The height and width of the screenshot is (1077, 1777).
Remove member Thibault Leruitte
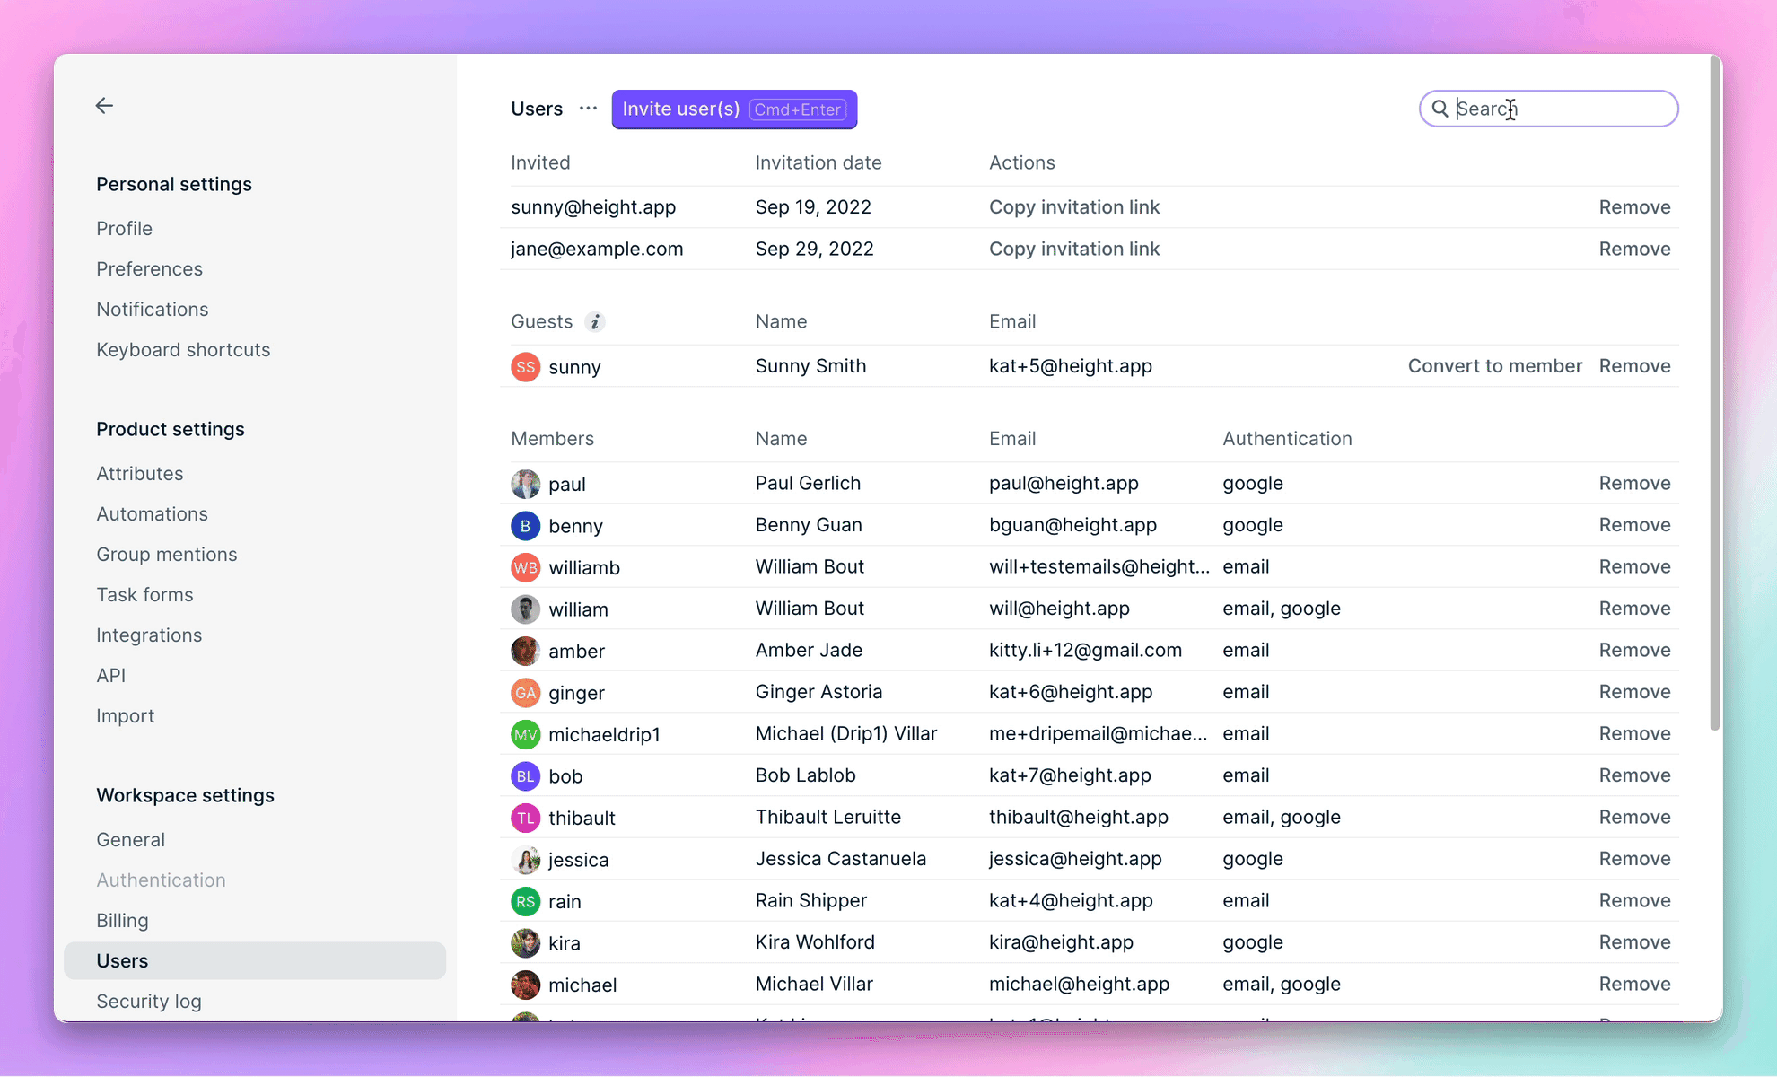pos(1634,817)
